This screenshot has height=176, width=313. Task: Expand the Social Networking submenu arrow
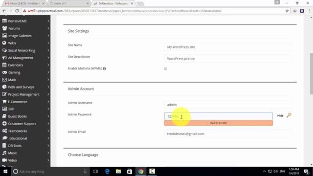click(x=48, y=50)
